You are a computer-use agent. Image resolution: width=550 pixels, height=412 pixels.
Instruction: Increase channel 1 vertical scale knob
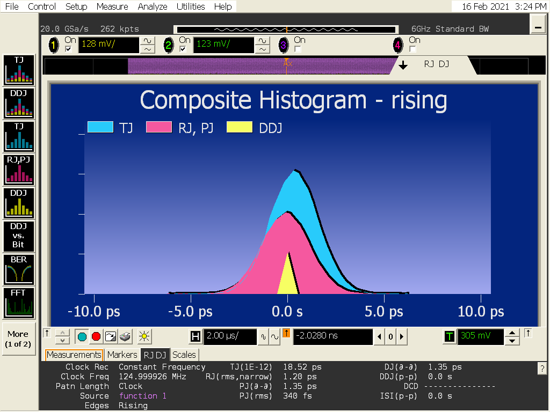148,41
